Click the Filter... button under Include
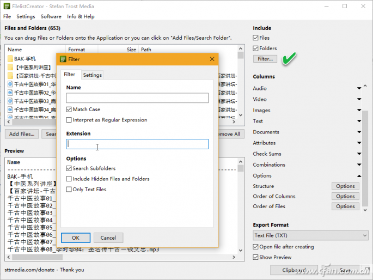This screenshot has width=373, height=280. 265,59
